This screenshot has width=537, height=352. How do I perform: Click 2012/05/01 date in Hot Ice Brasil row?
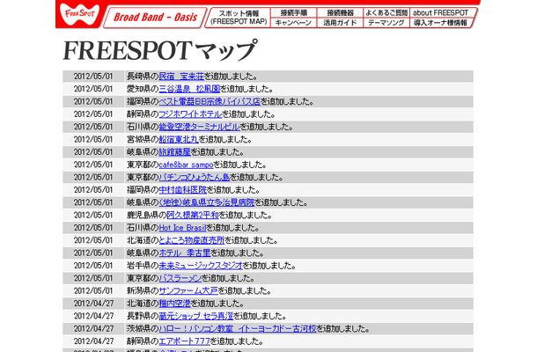(93, 228)
